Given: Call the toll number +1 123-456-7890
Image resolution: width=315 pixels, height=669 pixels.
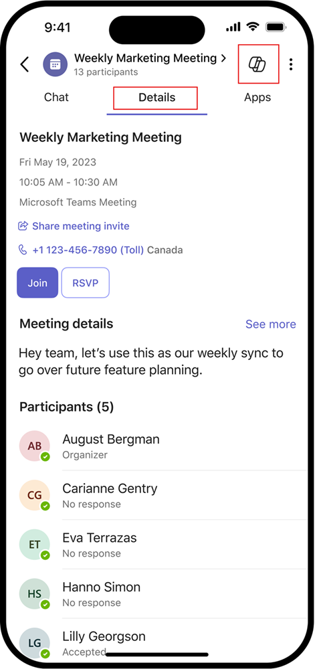Looking at the screenshot, I should (x=88, y=250).
